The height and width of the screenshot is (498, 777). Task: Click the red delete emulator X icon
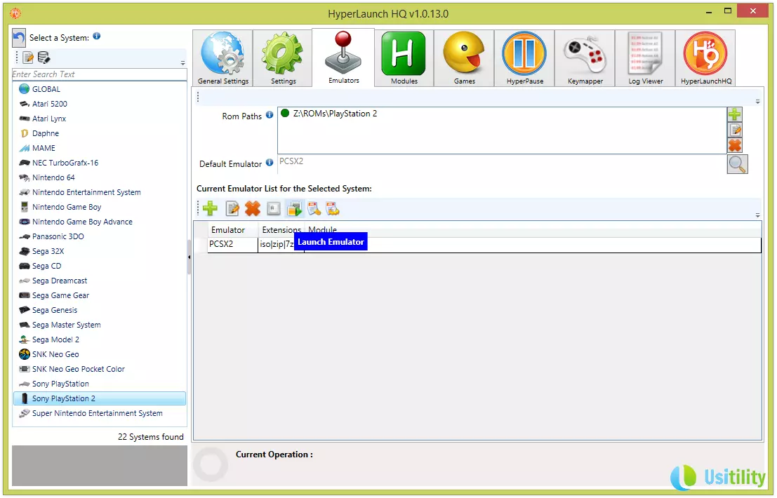coord(253,208)
